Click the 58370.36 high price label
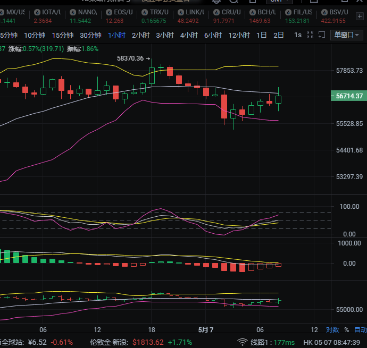Screen dimensions: 367x348 point(130,58)
